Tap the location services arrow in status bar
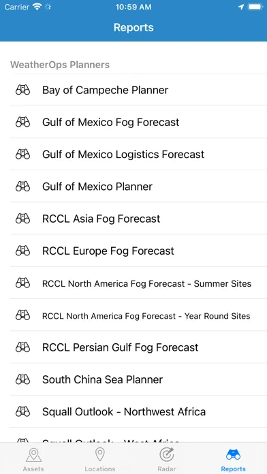267x474 pixels. pos(241,7)
